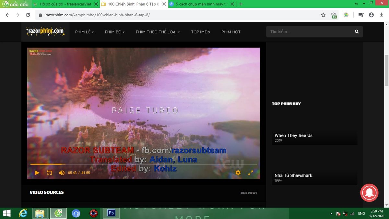
Task: Seek on the video progress bar
Action: [143, 164]
